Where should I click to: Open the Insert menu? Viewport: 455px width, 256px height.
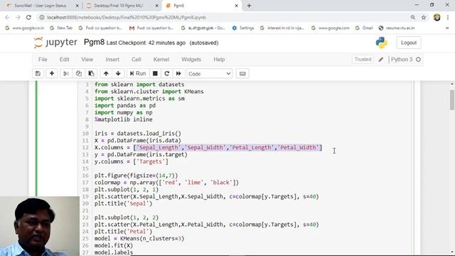pos(112,60)
